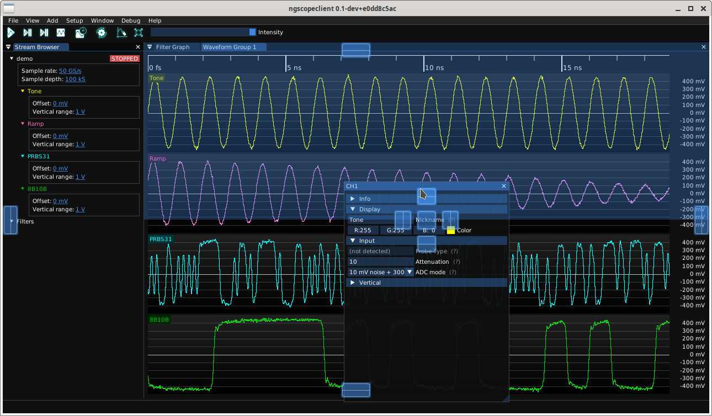Collapse the 8B10B channel node

coord(23,189)
